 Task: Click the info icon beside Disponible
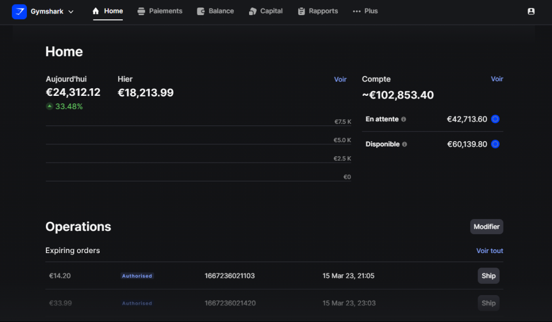point(405,144)
